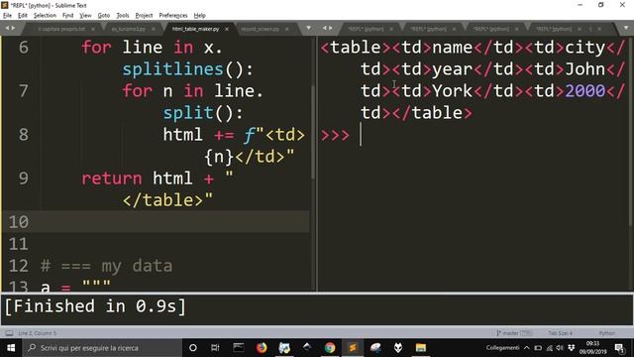Click the '# === my data' comment line
This screenshot has width=634, height=357.
coord(107,266)
